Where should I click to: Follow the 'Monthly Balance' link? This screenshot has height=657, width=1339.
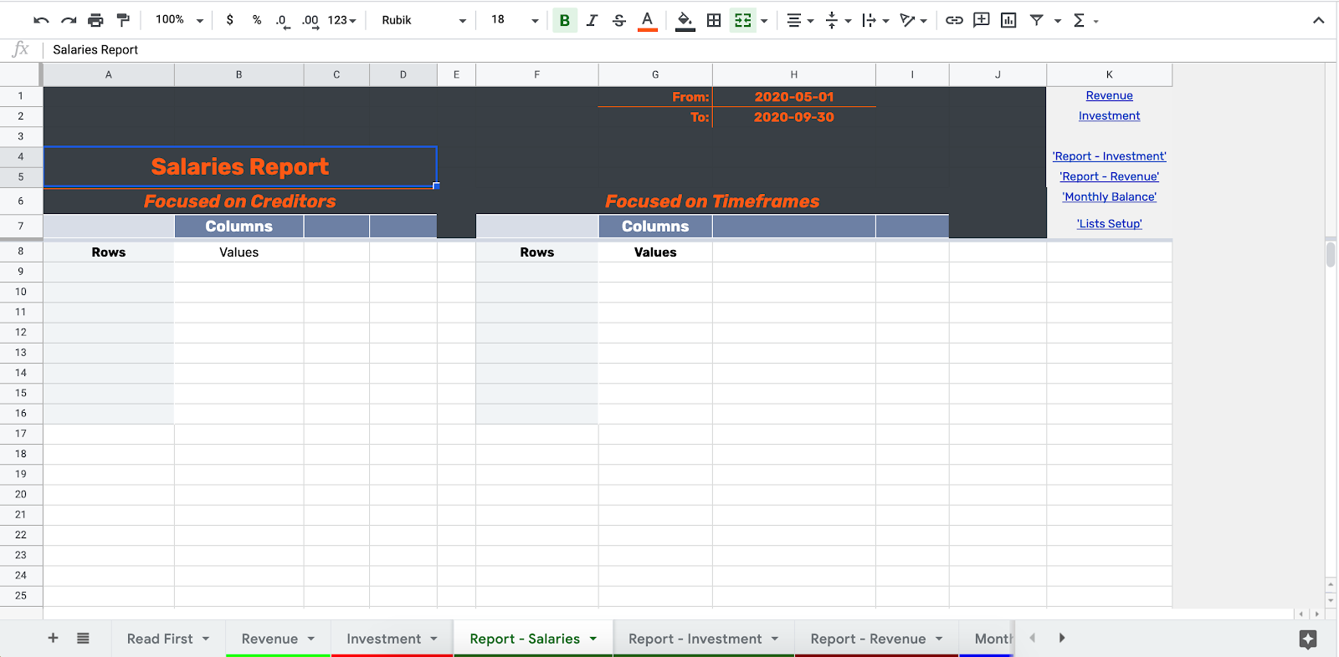point(1109,197)
